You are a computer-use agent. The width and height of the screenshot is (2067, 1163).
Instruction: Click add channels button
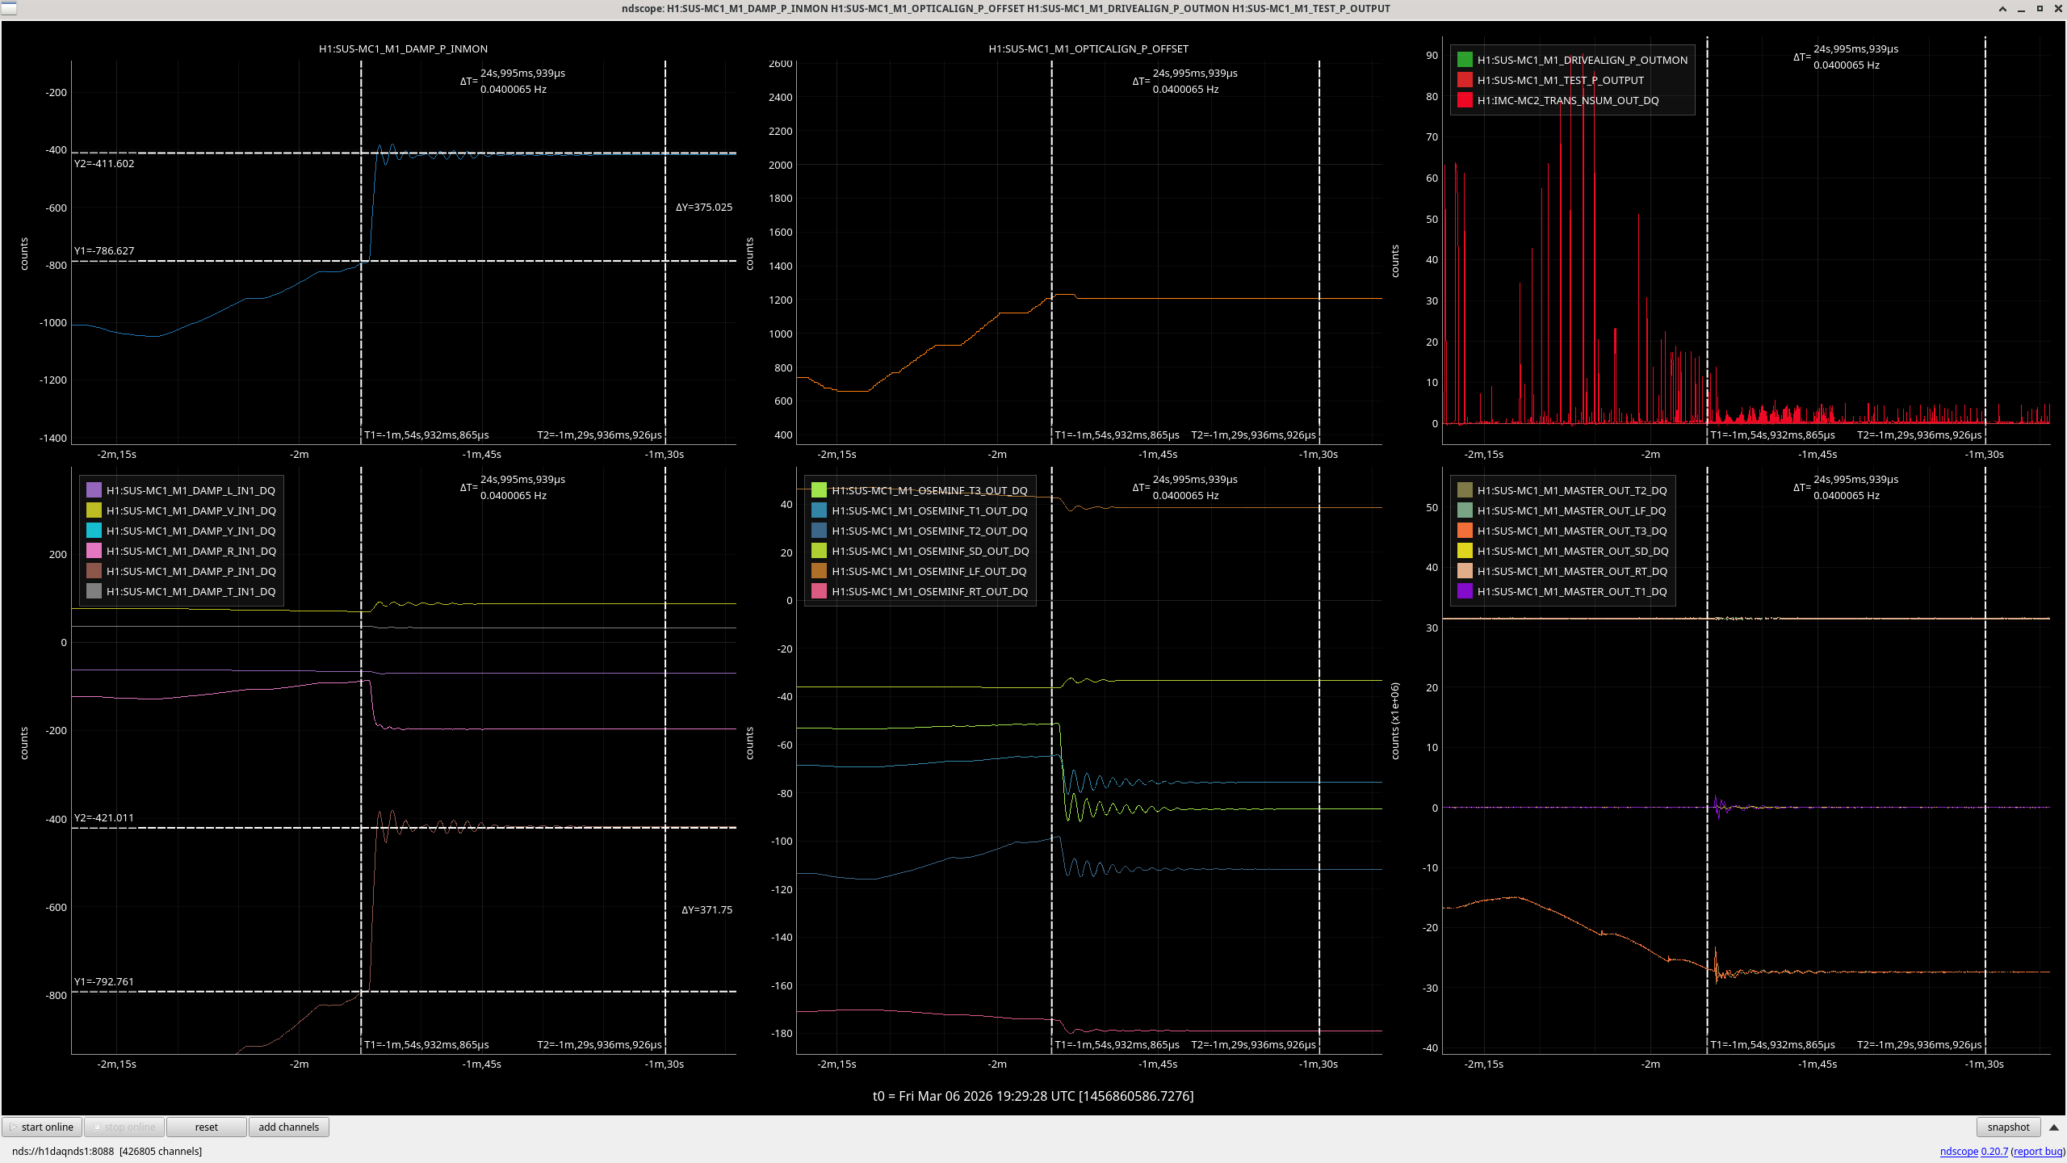[x=288, y=1127]
